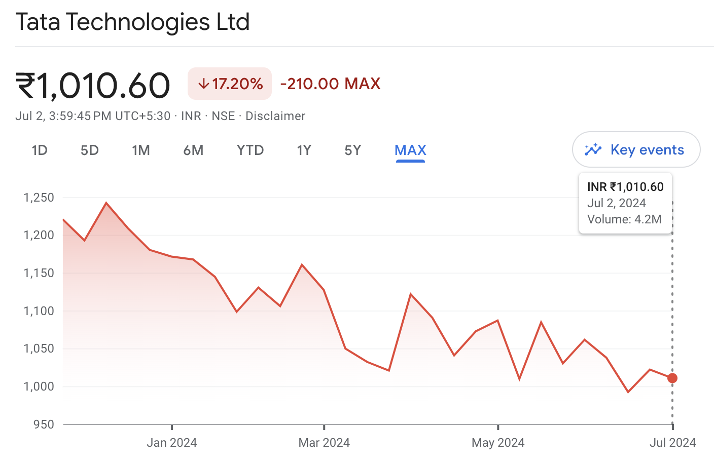The height and width of the screenshot is (465, 714).
Task: Select the 5Y time range
Action: click(353, 150)
